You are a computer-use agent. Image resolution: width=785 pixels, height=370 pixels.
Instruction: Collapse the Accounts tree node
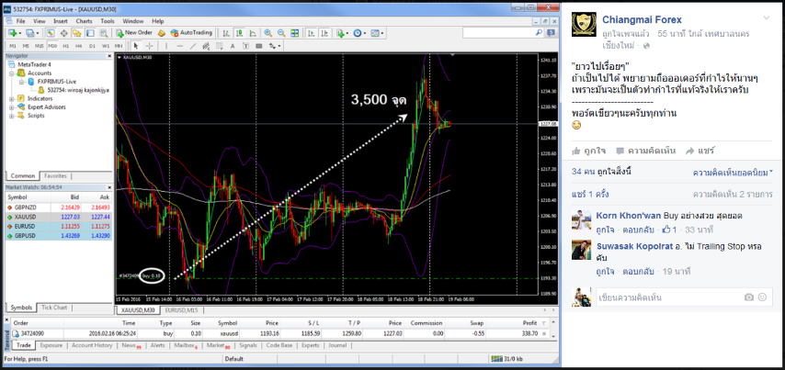point(12,73)
